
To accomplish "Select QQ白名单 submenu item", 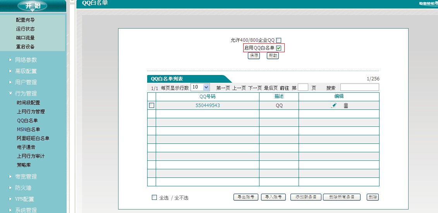I will [27, 121].
